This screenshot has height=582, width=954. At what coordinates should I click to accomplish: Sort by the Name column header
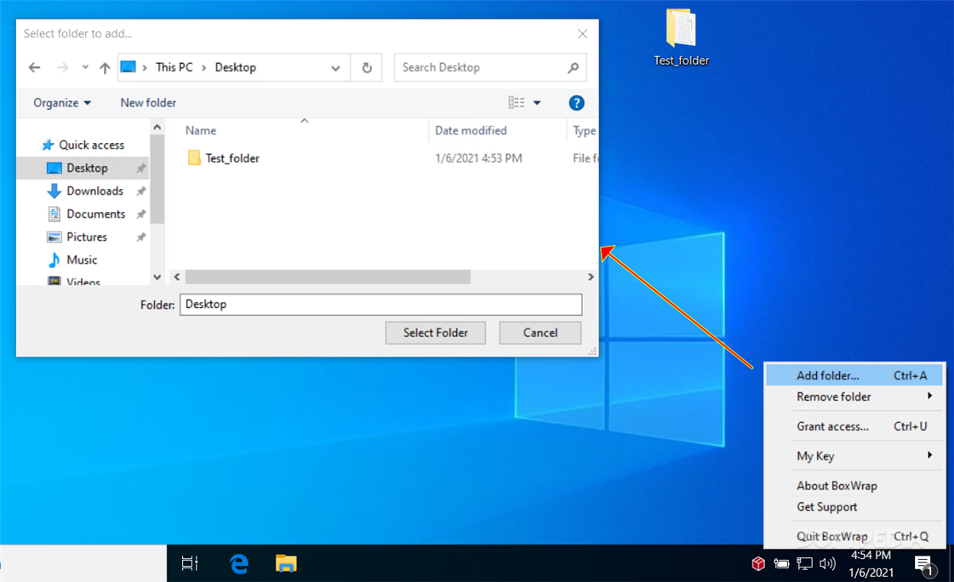tap(200, 131)
